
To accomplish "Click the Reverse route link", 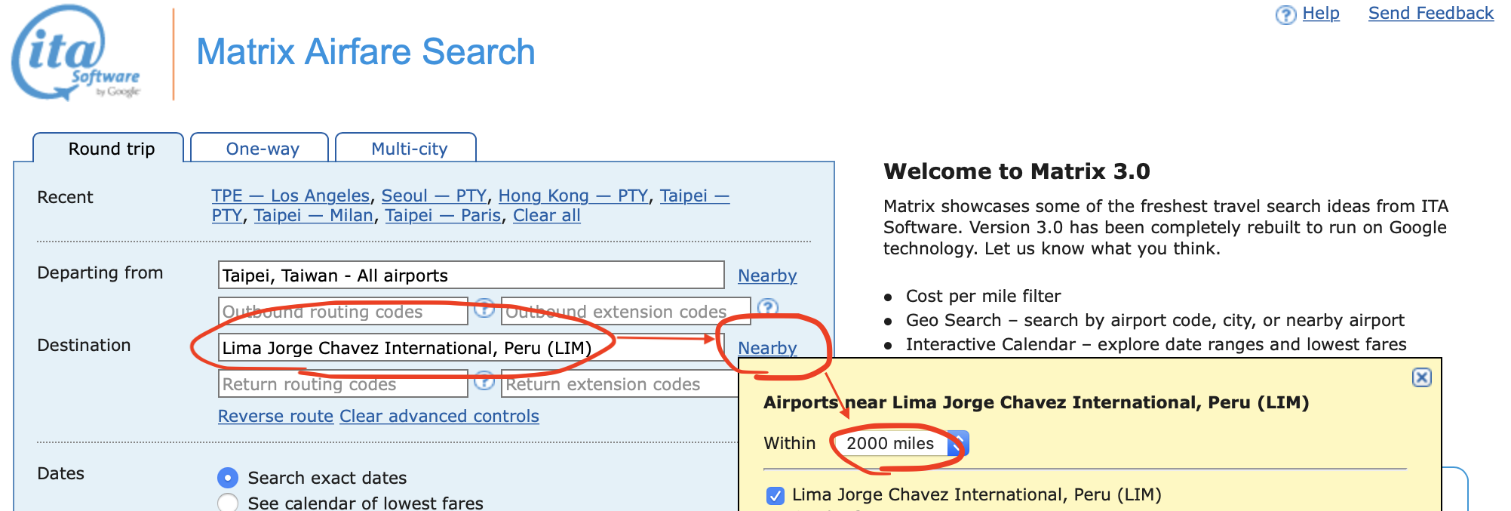I will pyautogui.click(x=275, y=416).
